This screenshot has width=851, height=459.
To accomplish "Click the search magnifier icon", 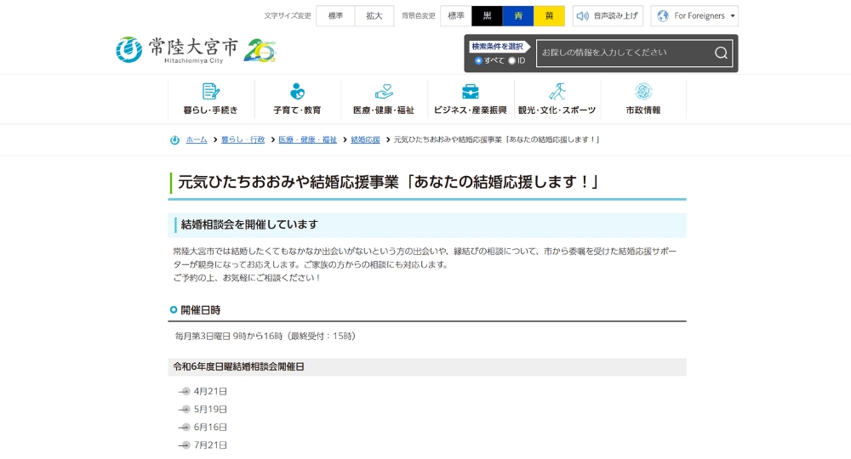I will point(721,53).
